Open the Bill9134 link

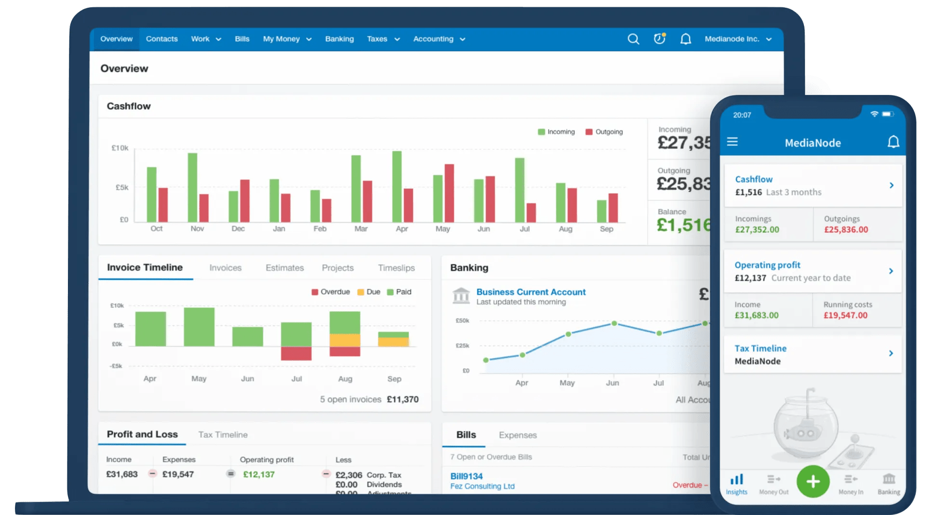(466, 475)
